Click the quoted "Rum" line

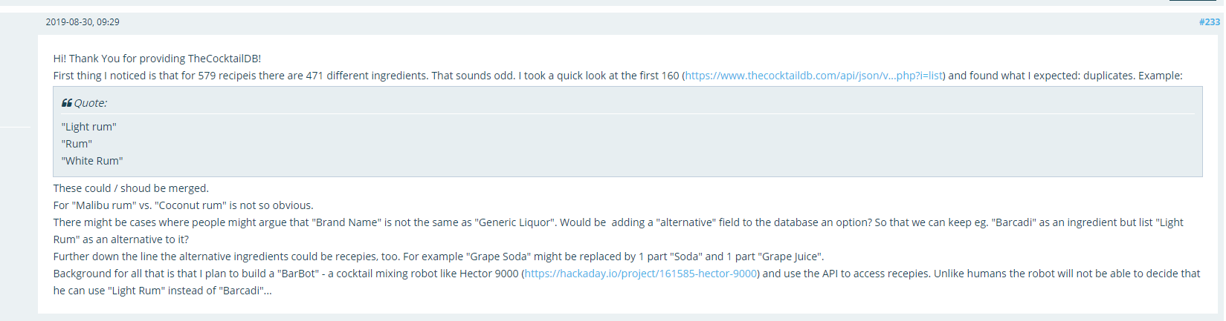pyautogui.click(x=77, y=144)
